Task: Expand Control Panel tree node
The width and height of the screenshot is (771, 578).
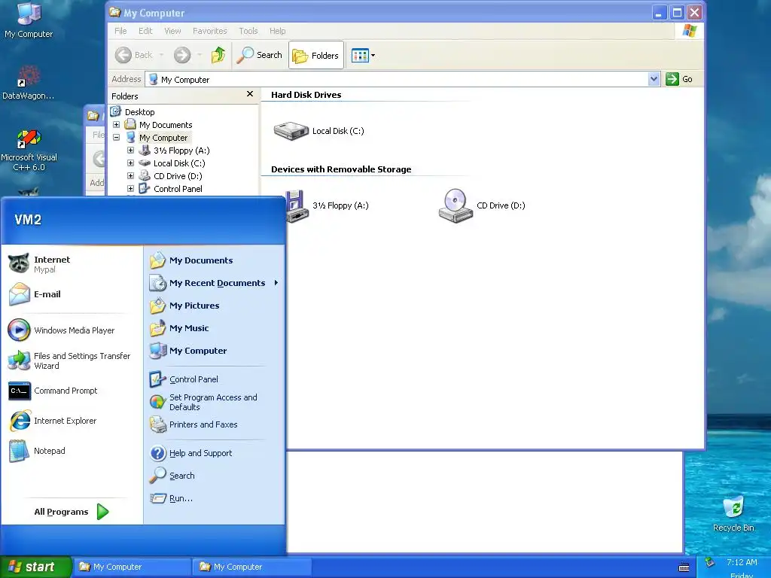Action: coord(130,189)
